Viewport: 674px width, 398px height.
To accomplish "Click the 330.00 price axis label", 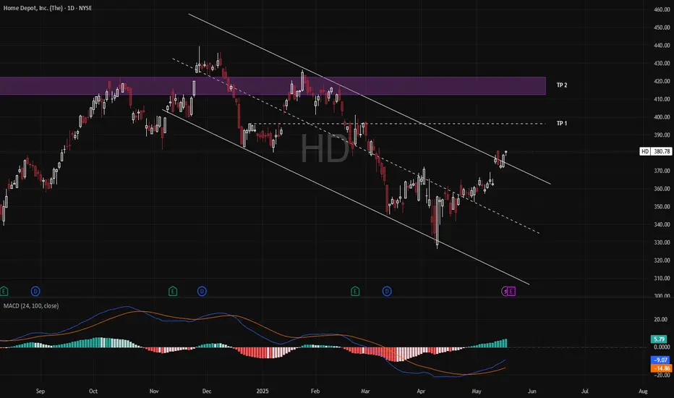I will (662, 242).
